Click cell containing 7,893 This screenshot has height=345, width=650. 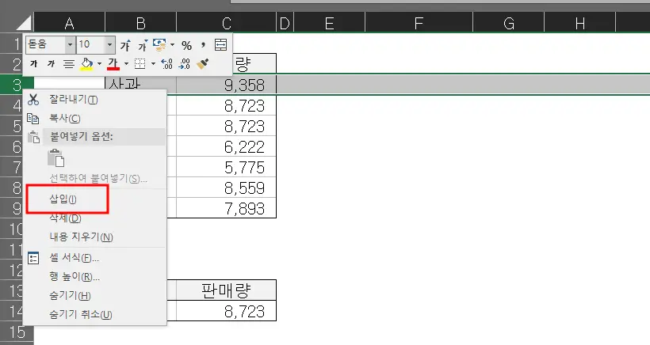point(227,208)
